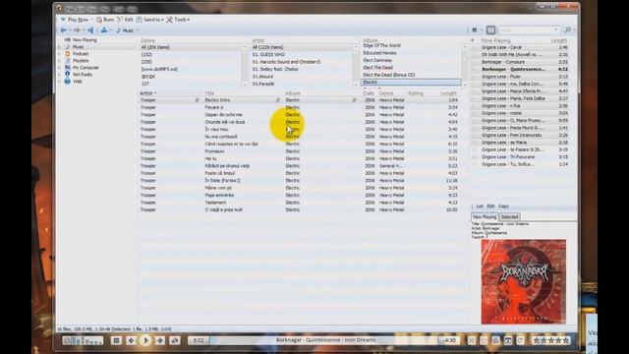Open the Play Now dropdown arrow
The height and width of the screenshot is (354, 629).
coord(91,20)
